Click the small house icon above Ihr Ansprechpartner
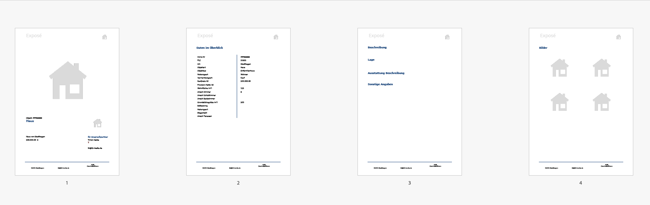Screen dimensions: 650x205 click(97, 123)
